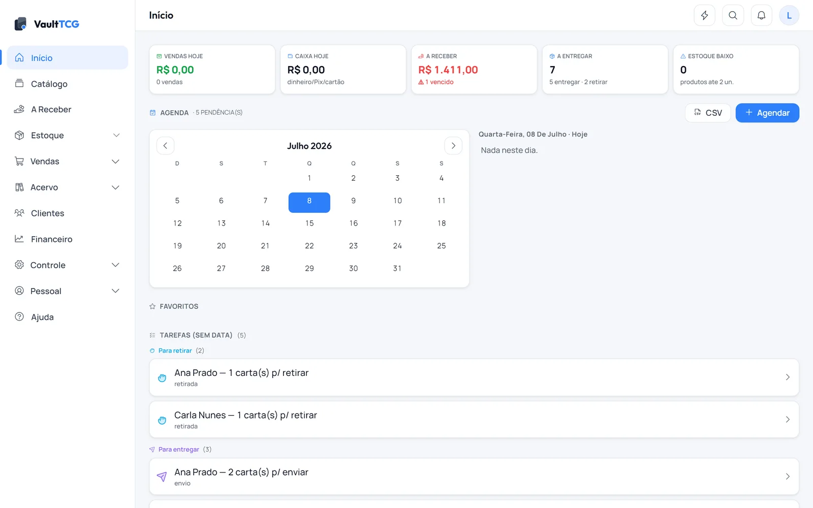This screenshot has width=813, height=508.
Task: Click the Financeiro chart icon
Action: [x=19, y=239]
